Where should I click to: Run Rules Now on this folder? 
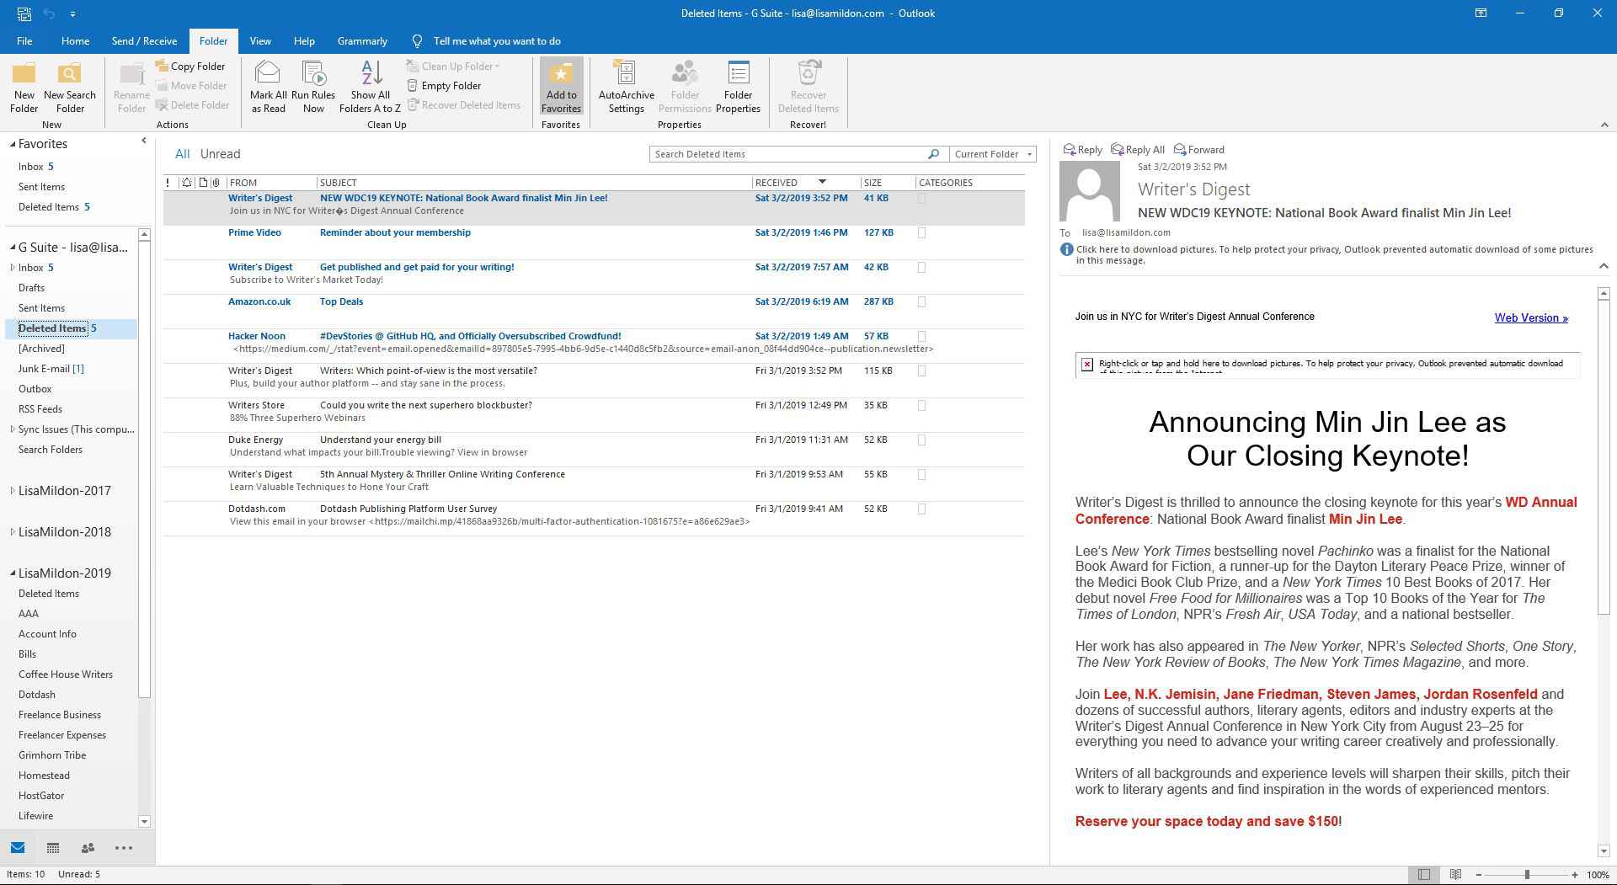[313, 87]
